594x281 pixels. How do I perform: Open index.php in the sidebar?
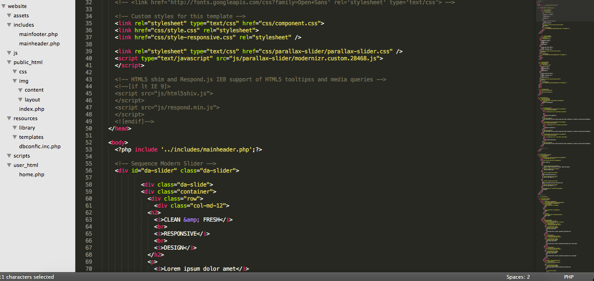tap(32, 109)
